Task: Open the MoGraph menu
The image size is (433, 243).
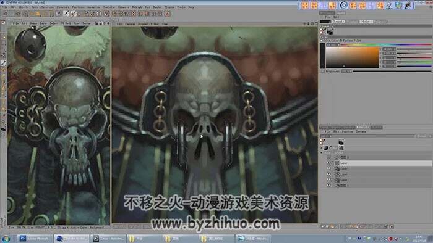Action: [137, 7]
